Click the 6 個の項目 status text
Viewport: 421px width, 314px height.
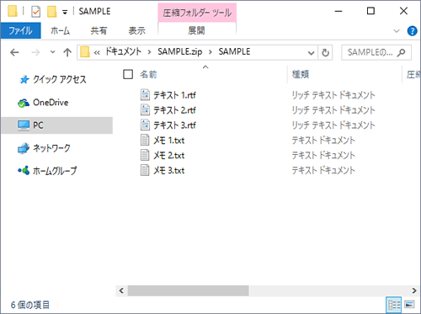point(30,305)
